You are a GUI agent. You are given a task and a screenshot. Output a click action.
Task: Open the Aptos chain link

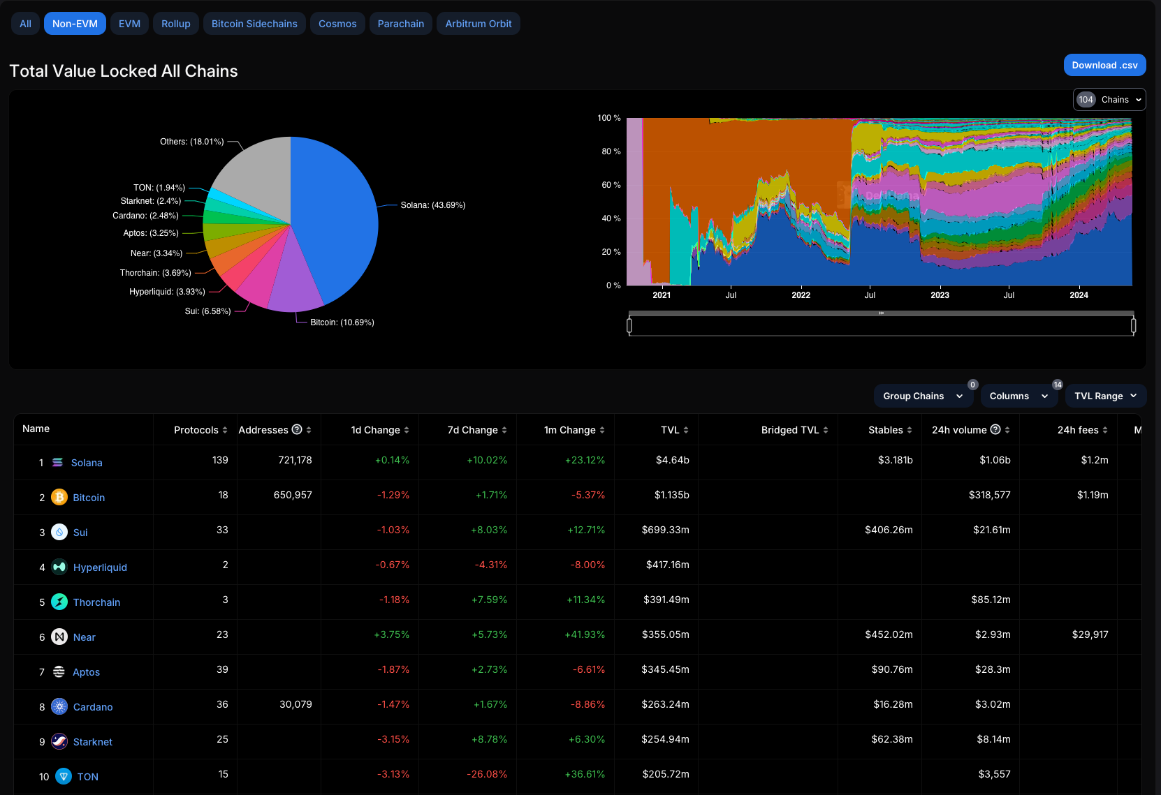tap(86, 672)
